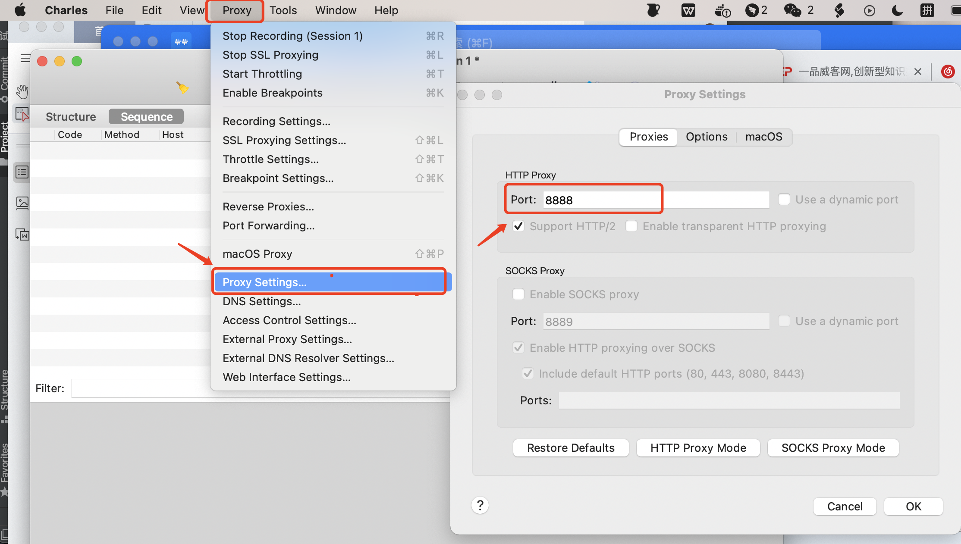Click OK in Proxy Settings
This screenshot has height=544, width=961.
pos(913,506)
